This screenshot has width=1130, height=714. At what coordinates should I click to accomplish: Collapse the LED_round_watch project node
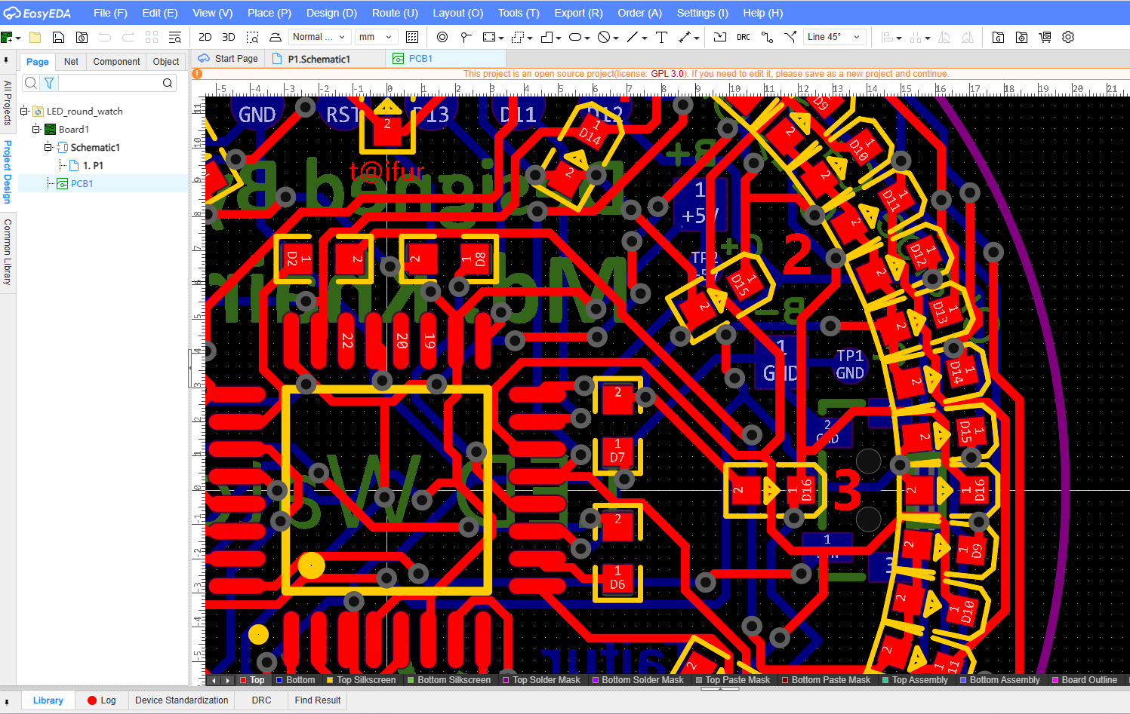pos(24,111)
